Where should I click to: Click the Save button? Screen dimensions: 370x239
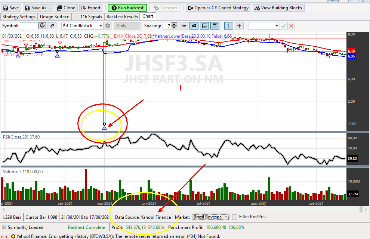pos(11,8)
